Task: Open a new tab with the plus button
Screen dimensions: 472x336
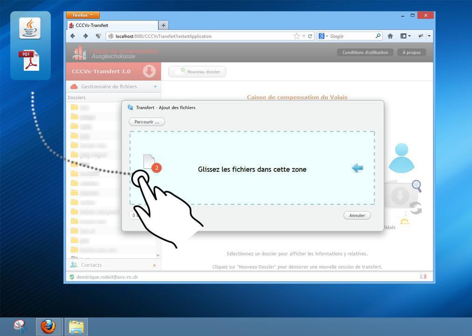Action: pyautogui.click(x=164, y=25)
